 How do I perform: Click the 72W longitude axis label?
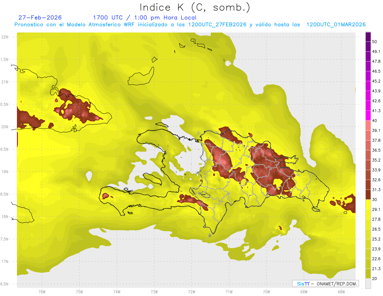pyautogui.click(x=191, y=292)
